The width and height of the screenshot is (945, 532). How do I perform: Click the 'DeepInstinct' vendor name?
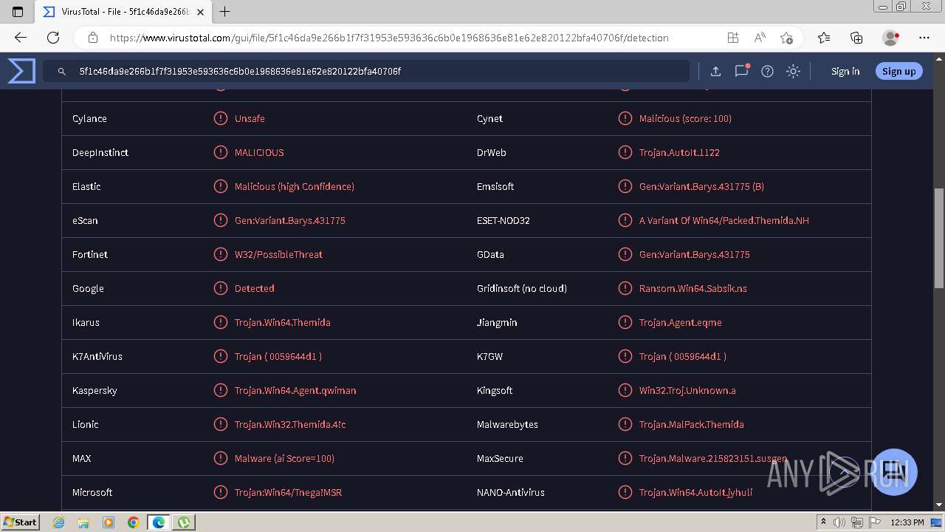coord(100,152)
